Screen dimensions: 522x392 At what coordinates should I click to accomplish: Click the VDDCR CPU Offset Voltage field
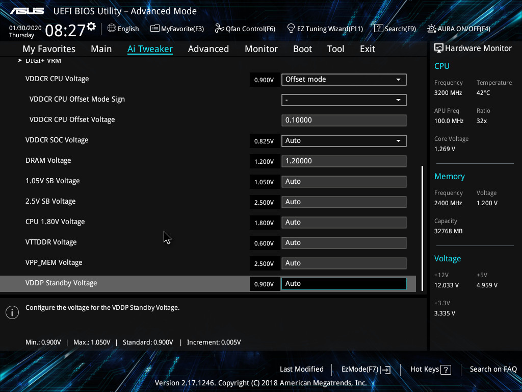click(x=344, y=120)
